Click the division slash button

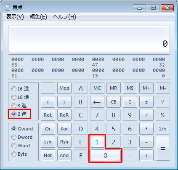(x=146, y=115)
